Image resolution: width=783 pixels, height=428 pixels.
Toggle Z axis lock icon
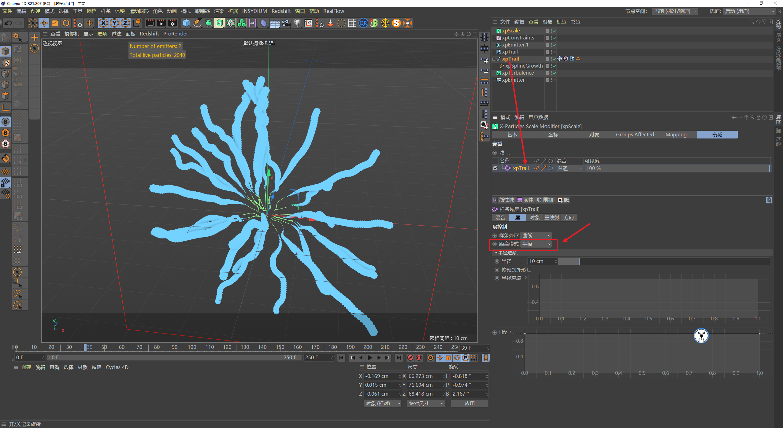125,23
